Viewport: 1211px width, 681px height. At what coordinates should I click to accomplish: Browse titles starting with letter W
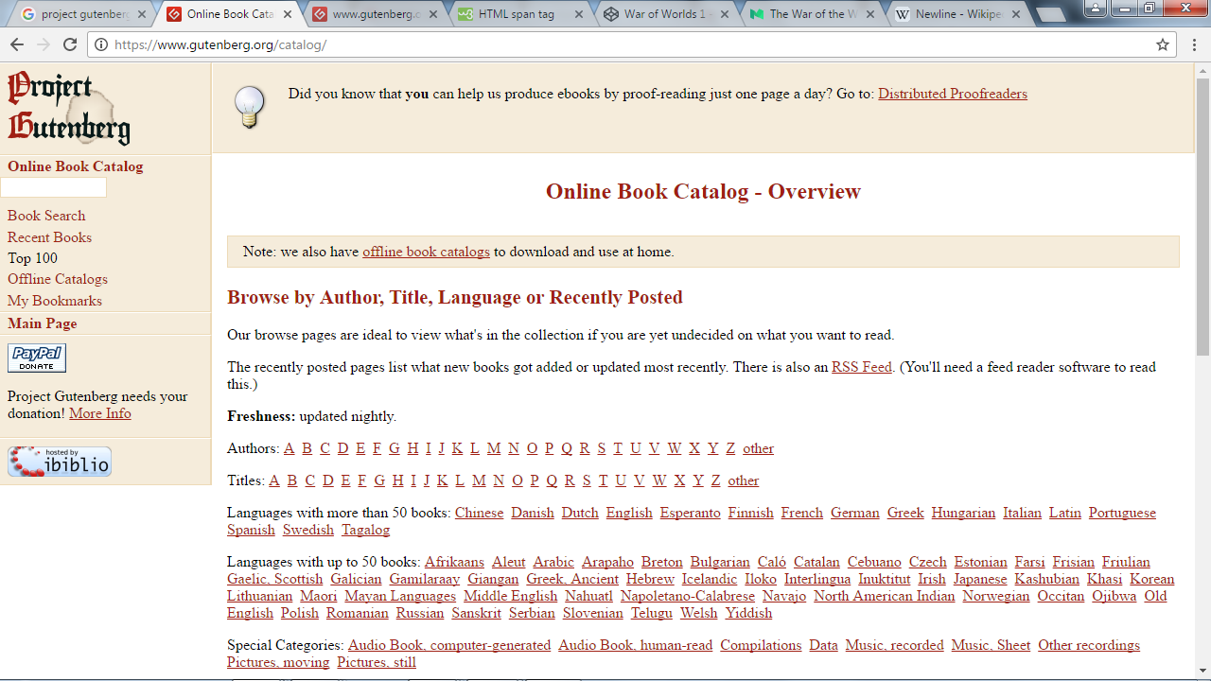pos(659,480)
